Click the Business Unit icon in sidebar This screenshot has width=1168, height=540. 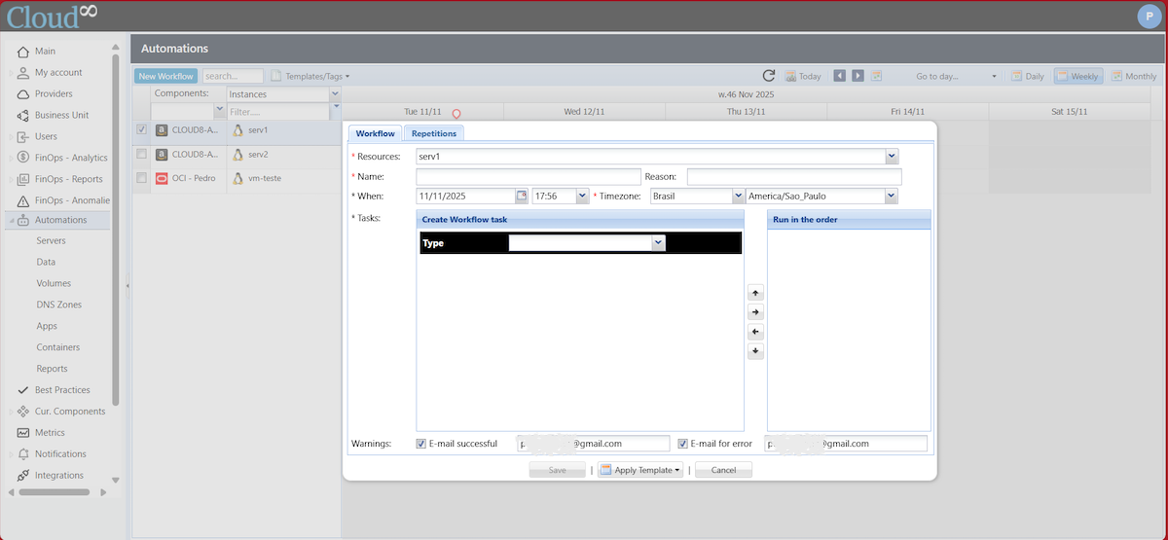click(x=24, y=116)
